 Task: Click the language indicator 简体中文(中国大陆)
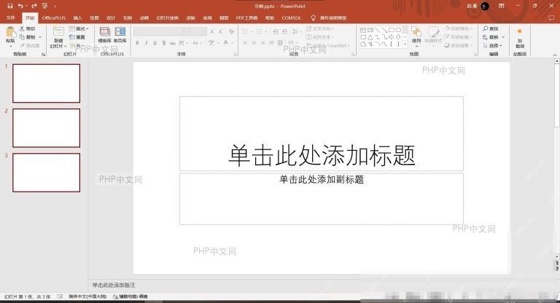[87, 296]
